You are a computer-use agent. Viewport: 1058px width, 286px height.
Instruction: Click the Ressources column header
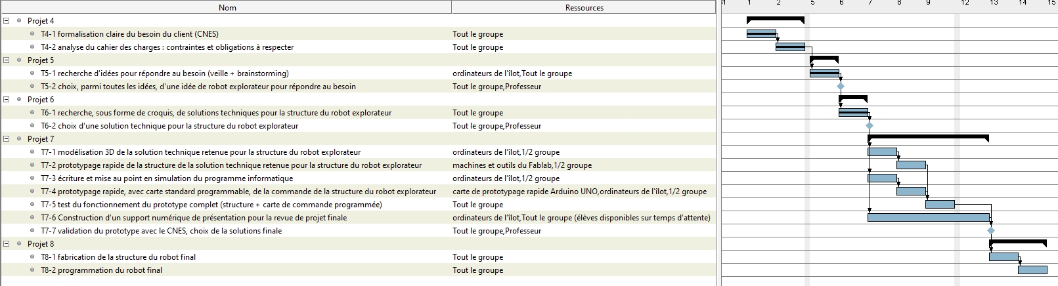pos(584,7)
